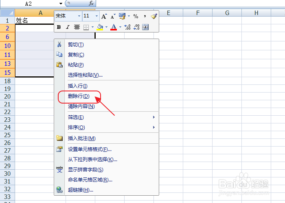Click cell A1 containing 姓名
Viewport: 285px width, 203px height.
tap(35, 20)
